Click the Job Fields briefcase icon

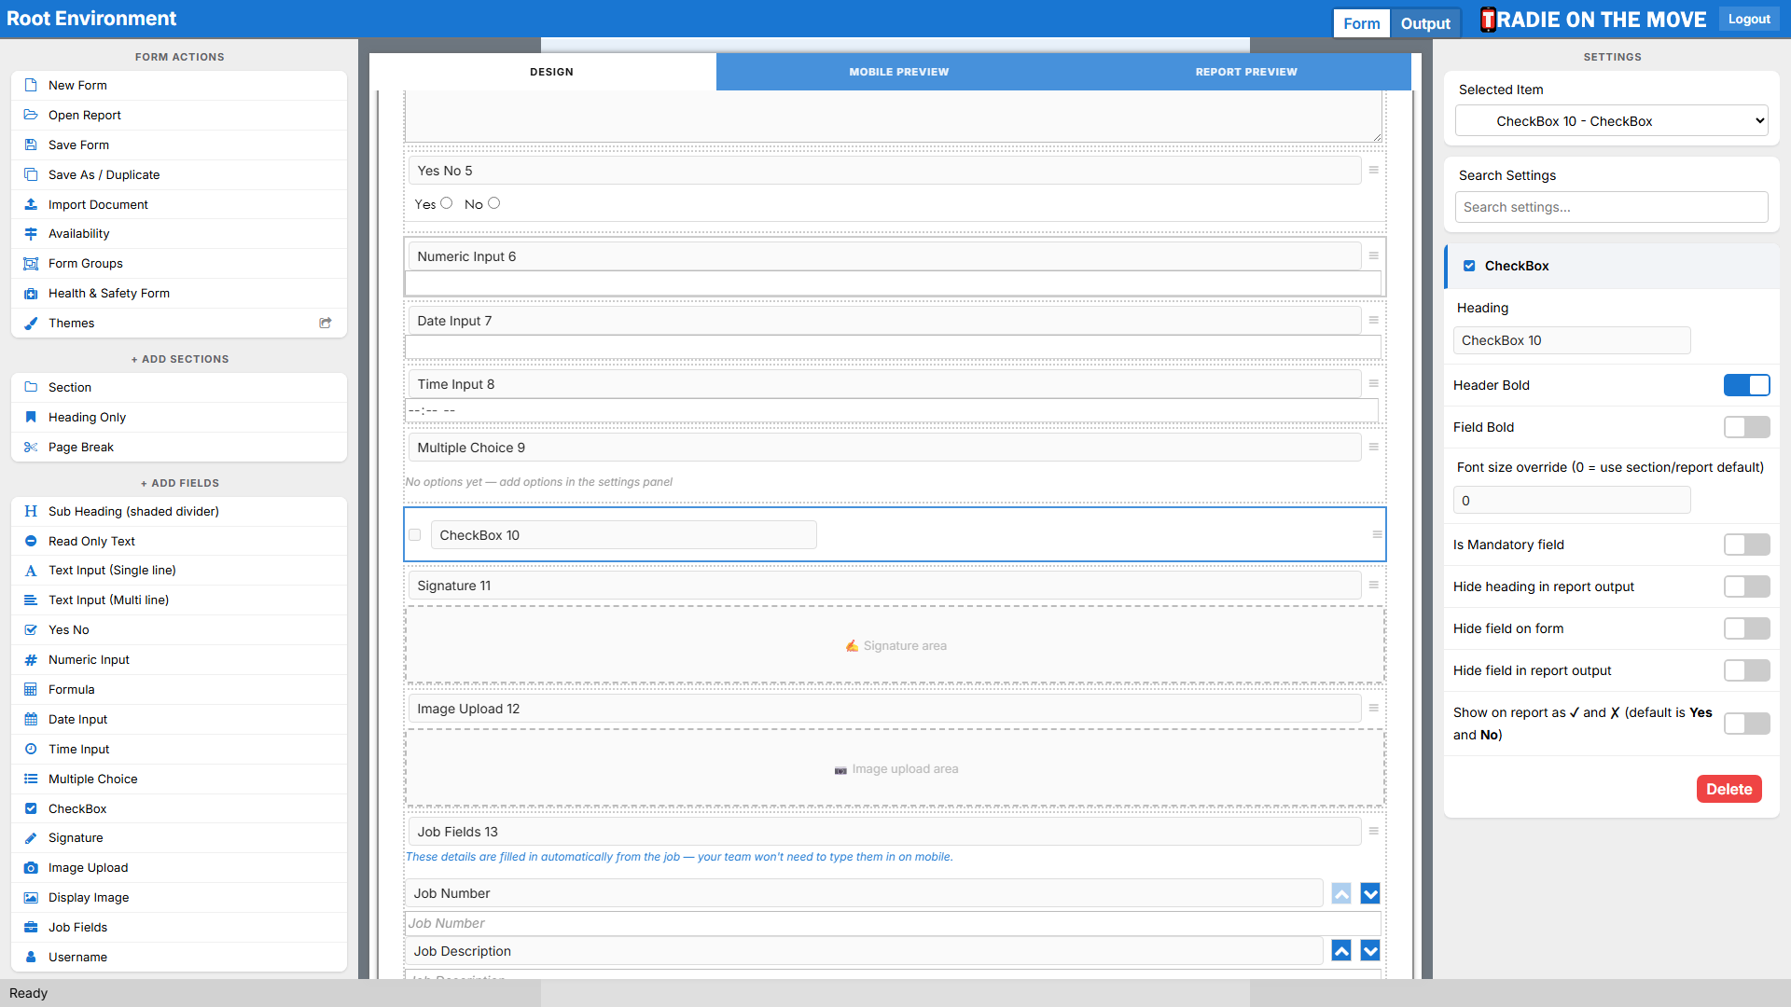pos(31,927)
